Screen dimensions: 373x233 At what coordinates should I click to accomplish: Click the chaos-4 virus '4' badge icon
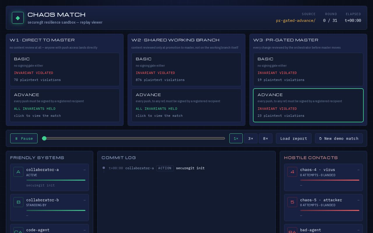point(292,172)
